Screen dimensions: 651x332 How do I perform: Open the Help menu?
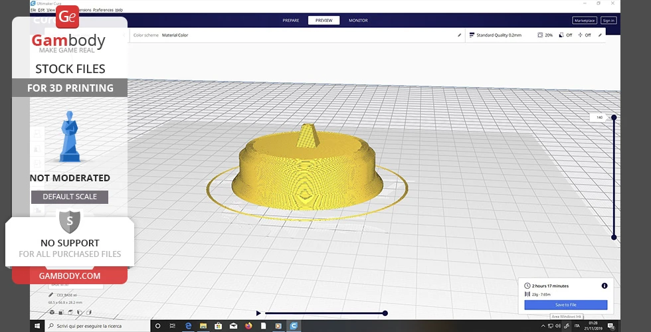(119, 10)
